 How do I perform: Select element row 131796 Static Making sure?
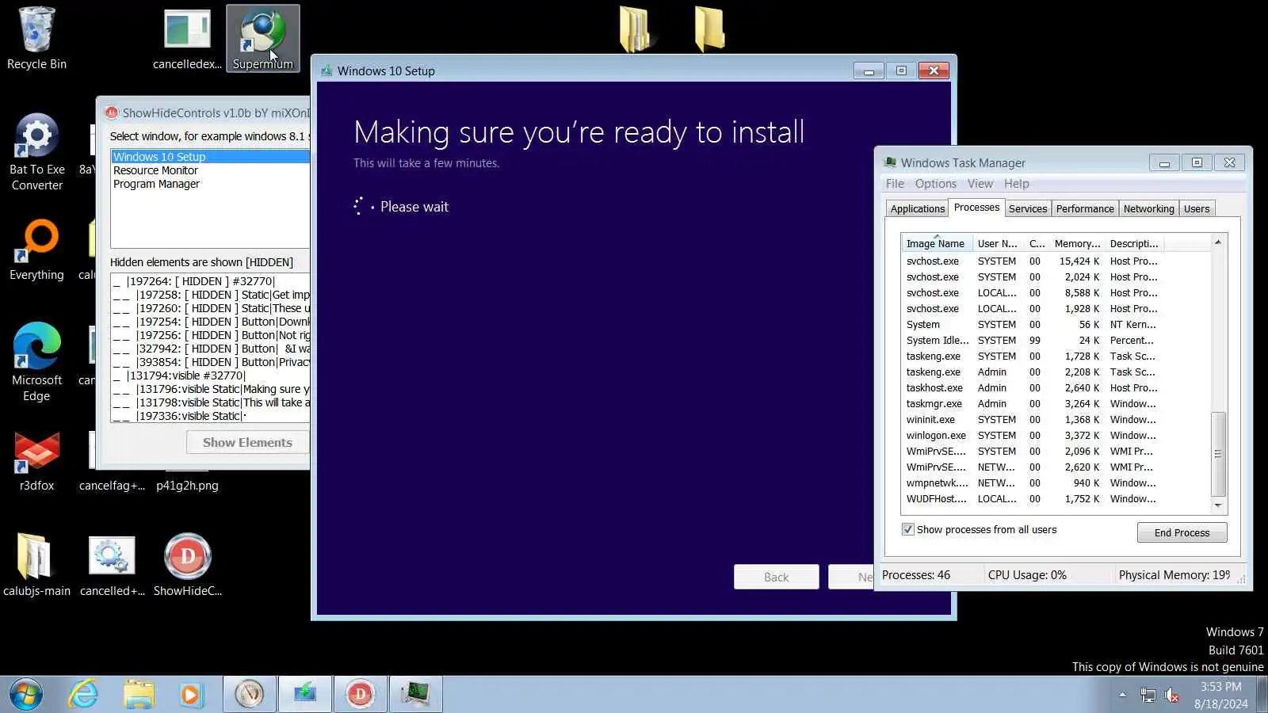click(210, 389)
